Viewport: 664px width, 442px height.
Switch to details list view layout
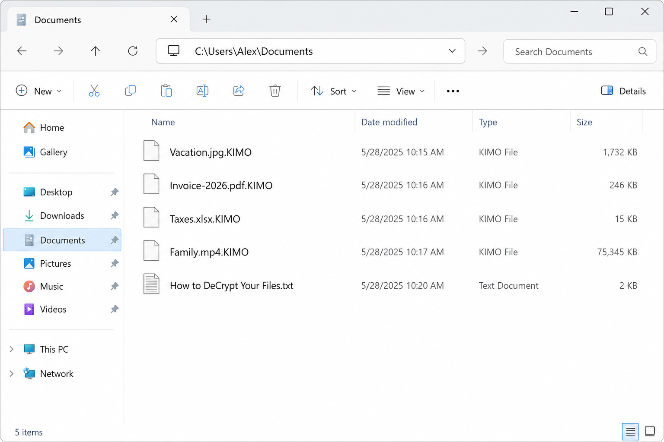coord(631,431)
